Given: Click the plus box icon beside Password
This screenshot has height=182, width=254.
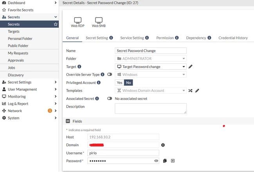Looking at the screenshot, I should click(173, 161).
